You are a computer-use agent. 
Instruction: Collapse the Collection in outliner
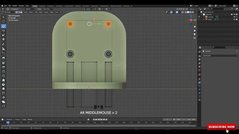click(x=201, y=15)
